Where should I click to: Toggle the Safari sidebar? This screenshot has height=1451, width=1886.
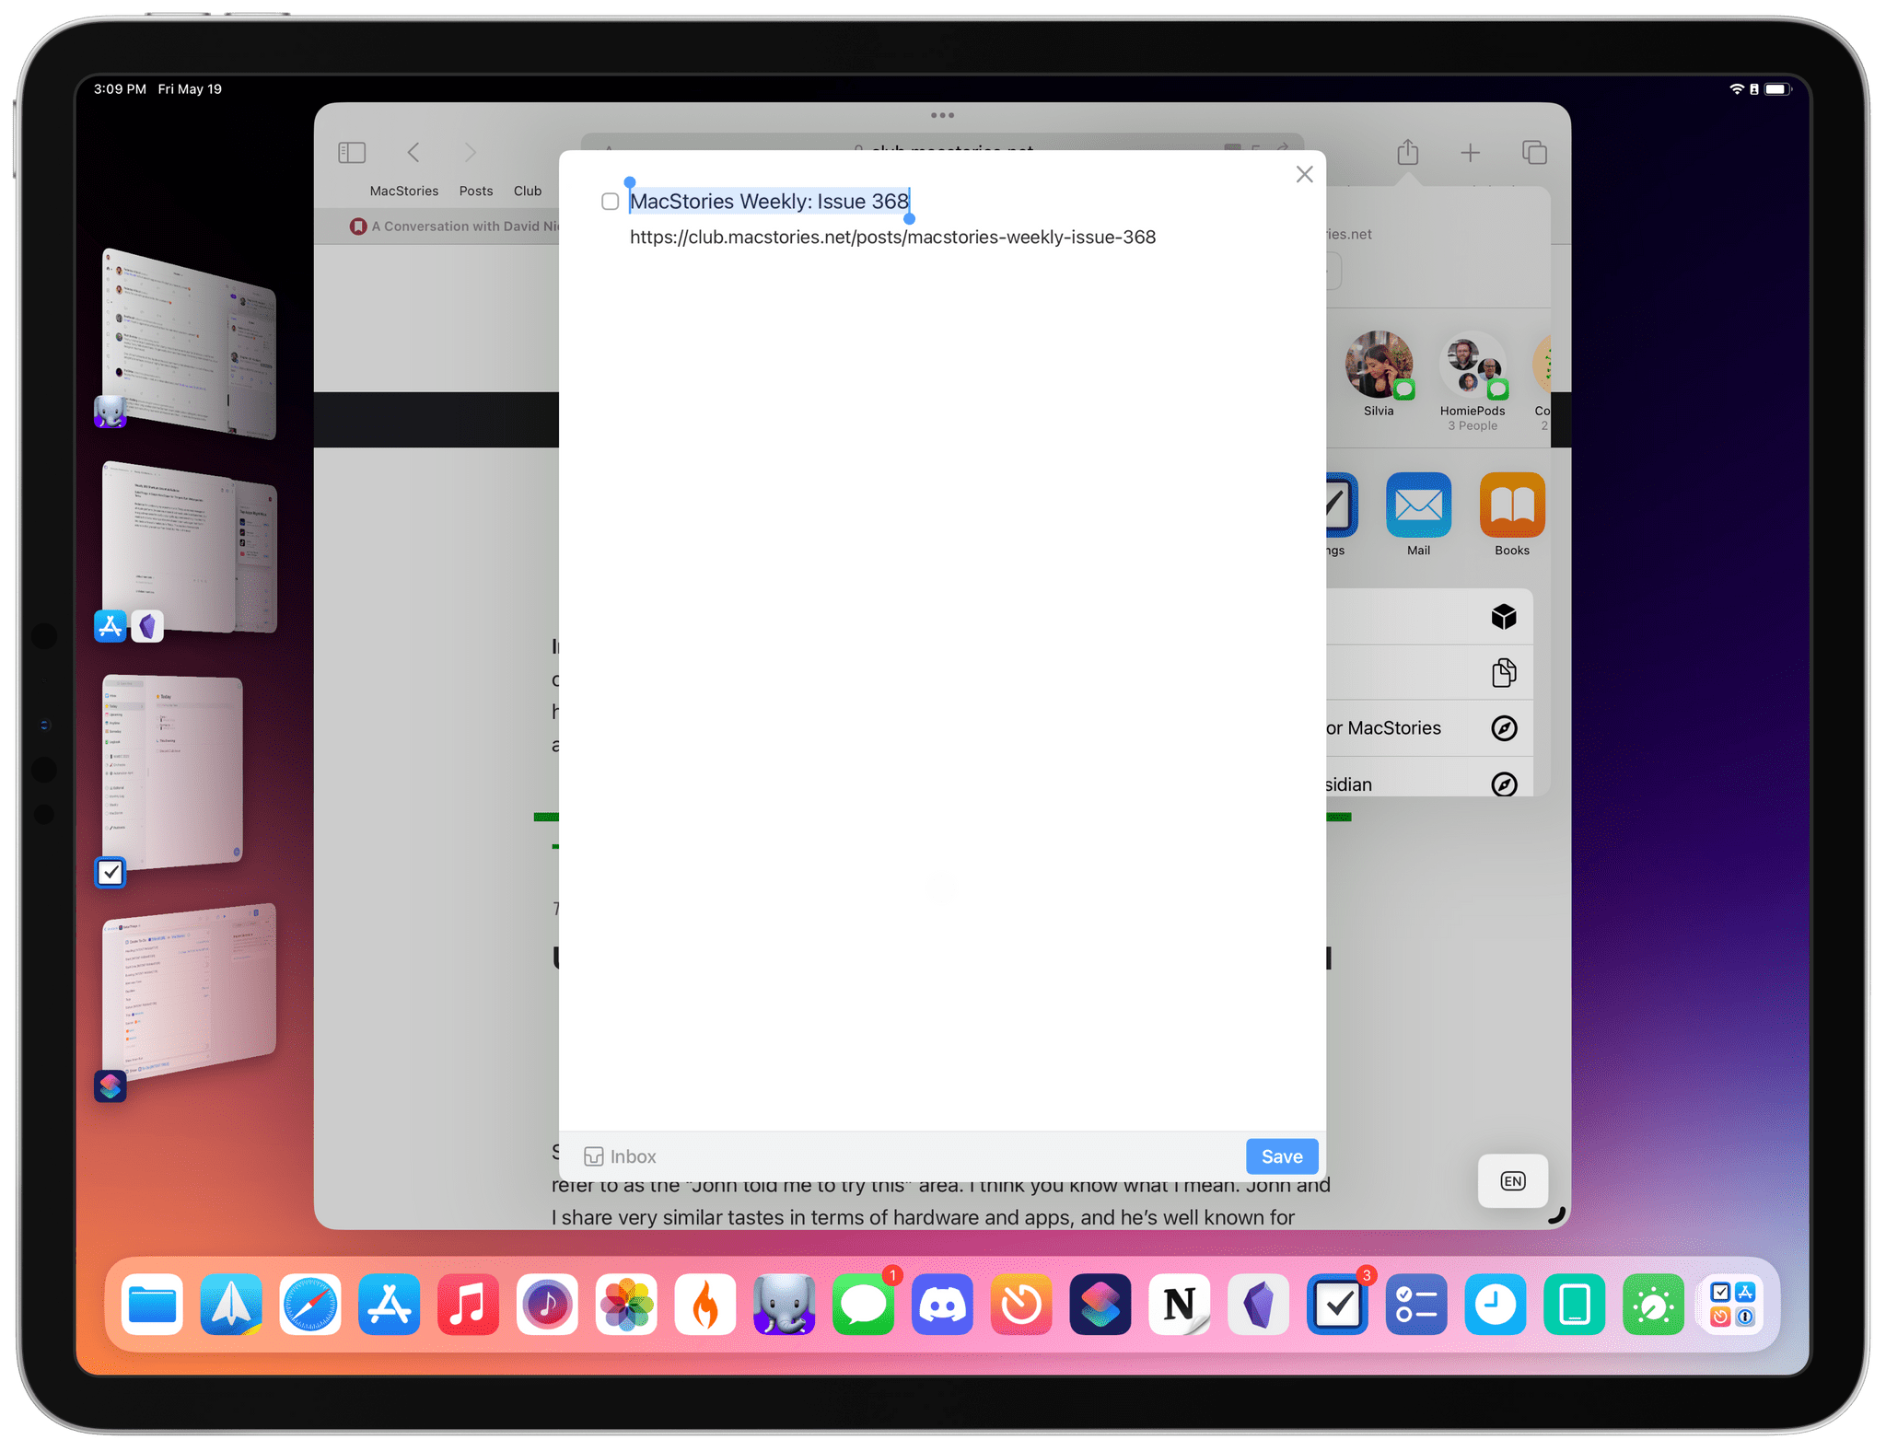[x=352, y=152]
